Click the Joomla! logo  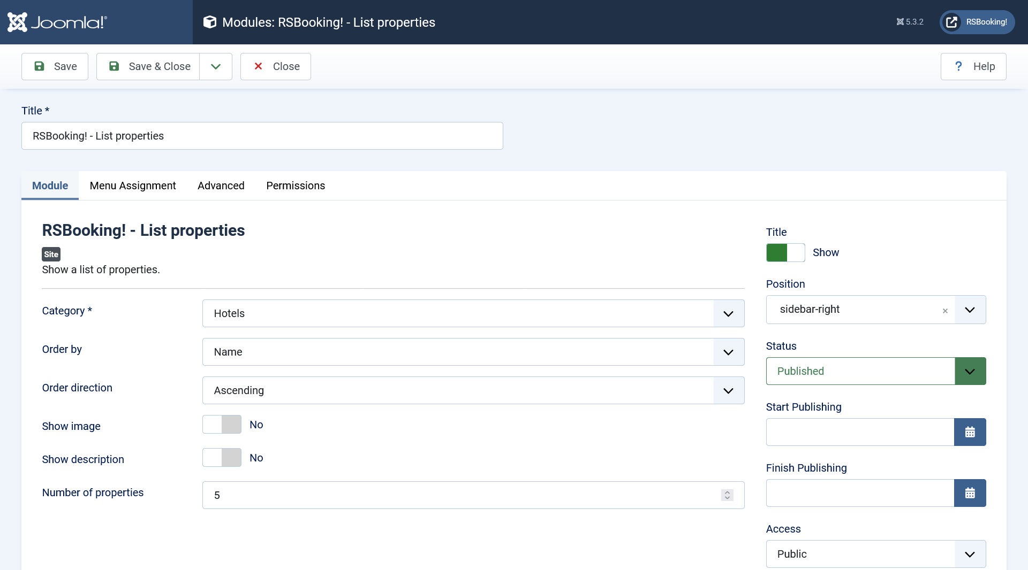pos(57,22)
